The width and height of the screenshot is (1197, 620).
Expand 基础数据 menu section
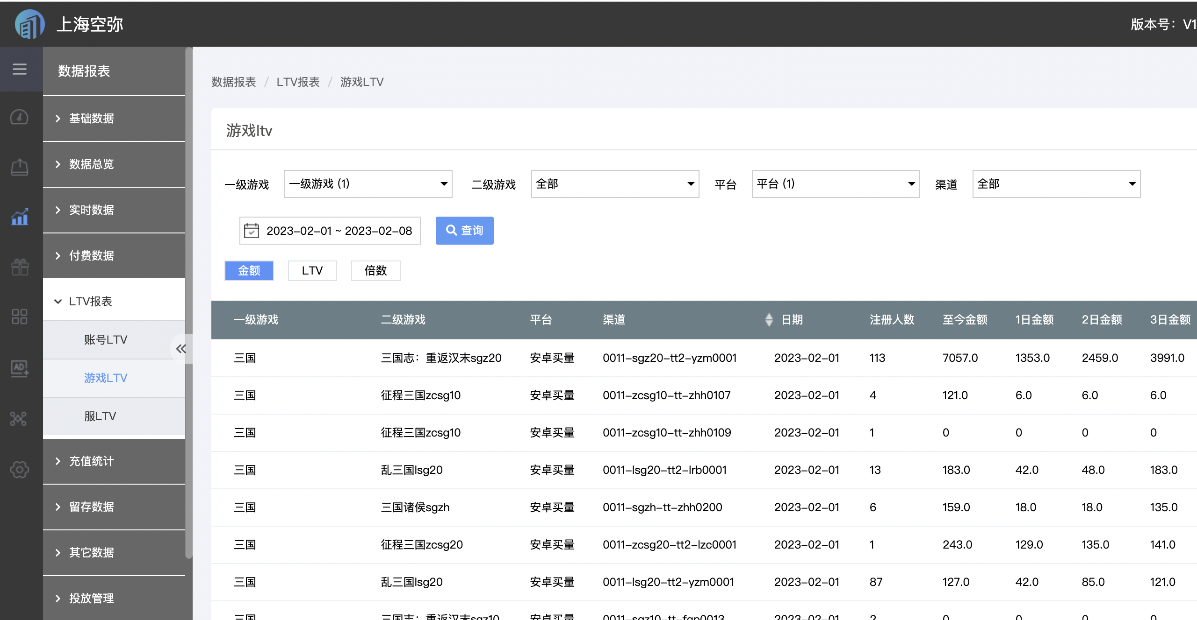(114, 119)
